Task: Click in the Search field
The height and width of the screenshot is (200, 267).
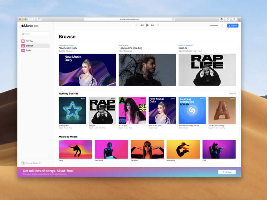Action: (x=35, y=34)
